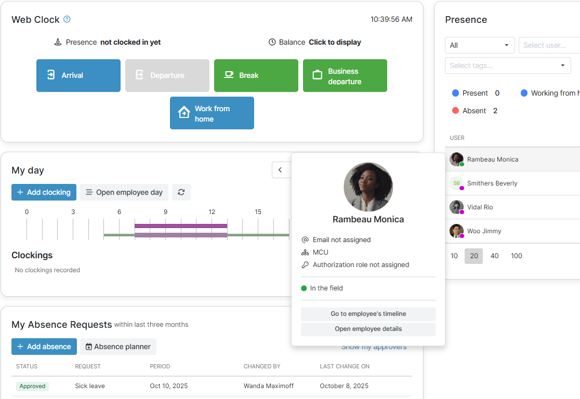Click the Approved status badge

pyautogui.click(x=33, y=386)
